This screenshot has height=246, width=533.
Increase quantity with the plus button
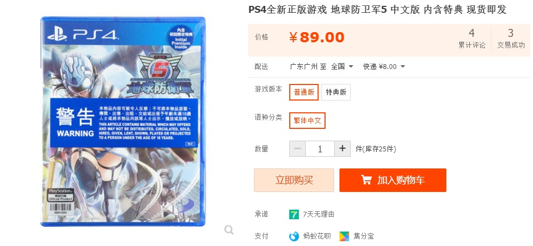[342, 149]
